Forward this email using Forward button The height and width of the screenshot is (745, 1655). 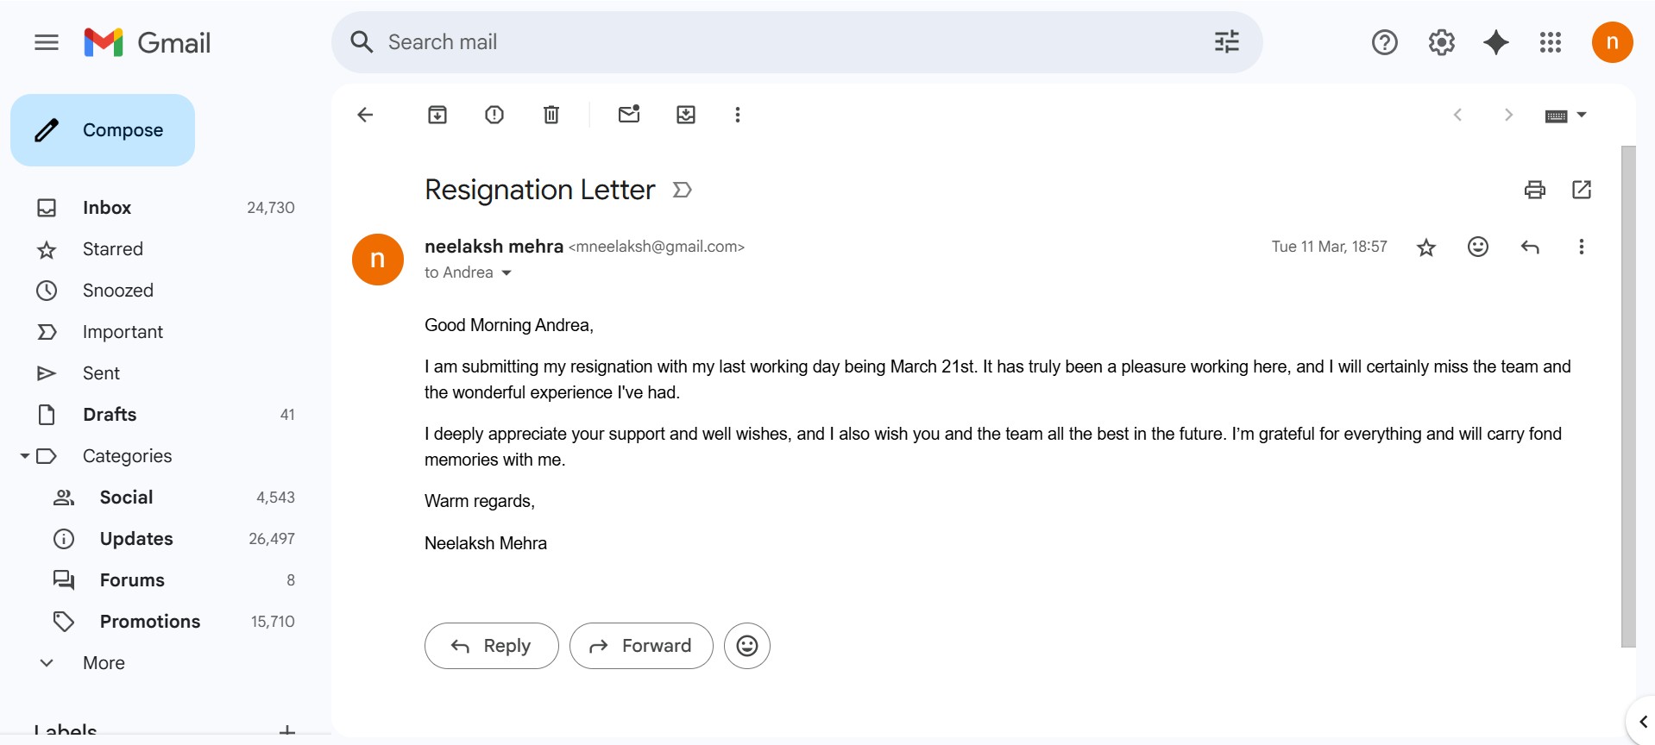(640, 646)
